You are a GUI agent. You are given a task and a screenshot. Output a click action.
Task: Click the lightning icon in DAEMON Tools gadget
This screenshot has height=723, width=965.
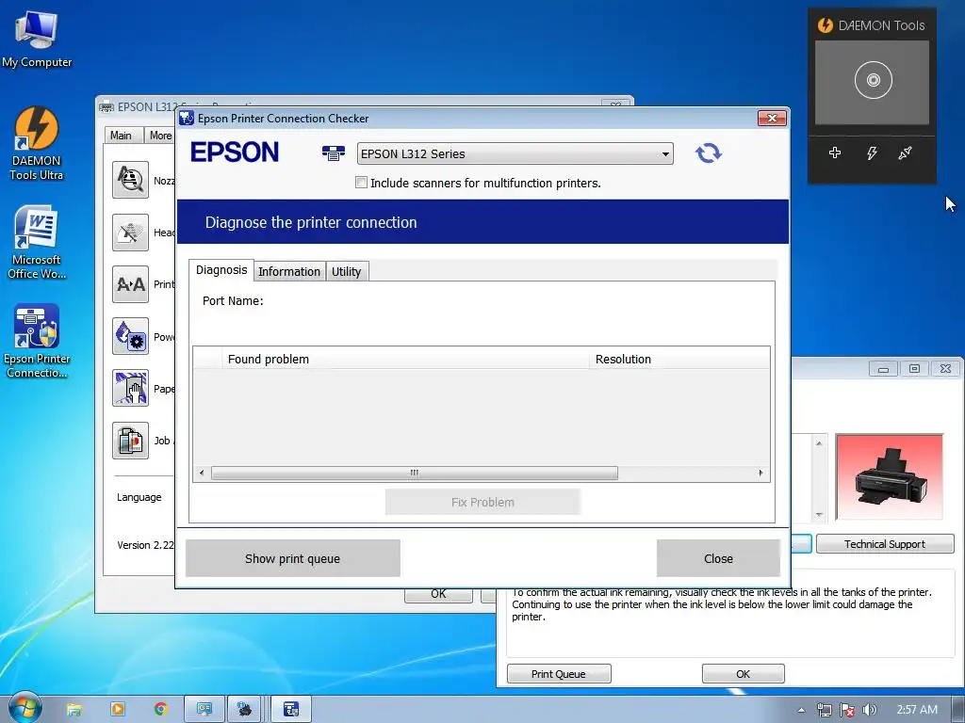pos(872,153)
